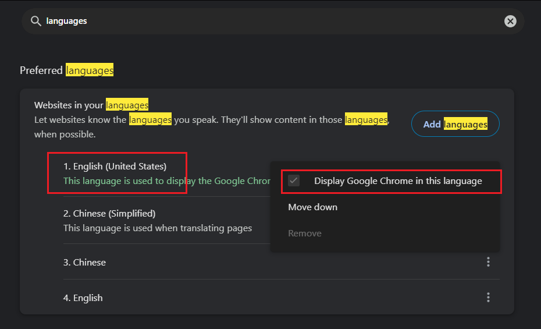This screenshot has height=329, width=541.
Task: Clear the languages search text
Action: click(x=510, y=21)
